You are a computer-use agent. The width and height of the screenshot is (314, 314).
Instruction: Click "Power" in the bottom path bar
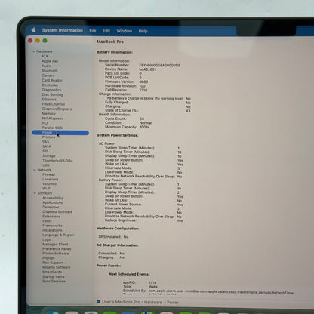point(173,303)
